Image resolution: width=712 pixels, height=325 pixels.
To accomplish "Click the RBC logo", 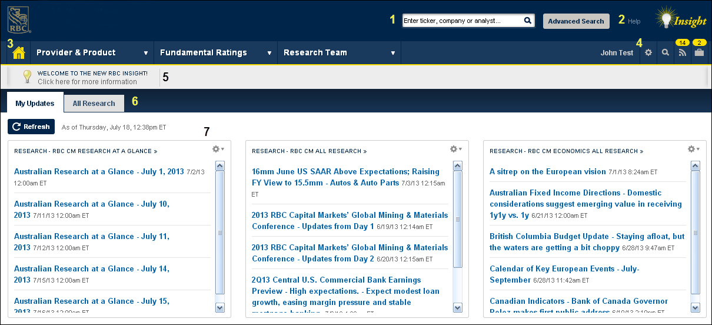I will coord(19,19).
